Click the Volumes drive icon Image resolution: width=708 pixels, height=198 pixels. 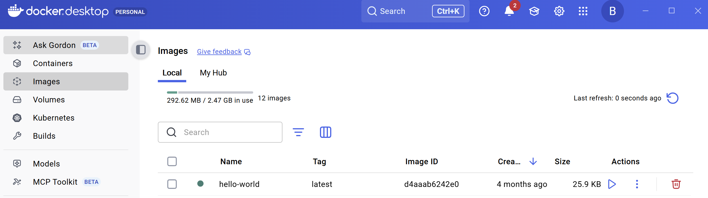coord(17,100)
